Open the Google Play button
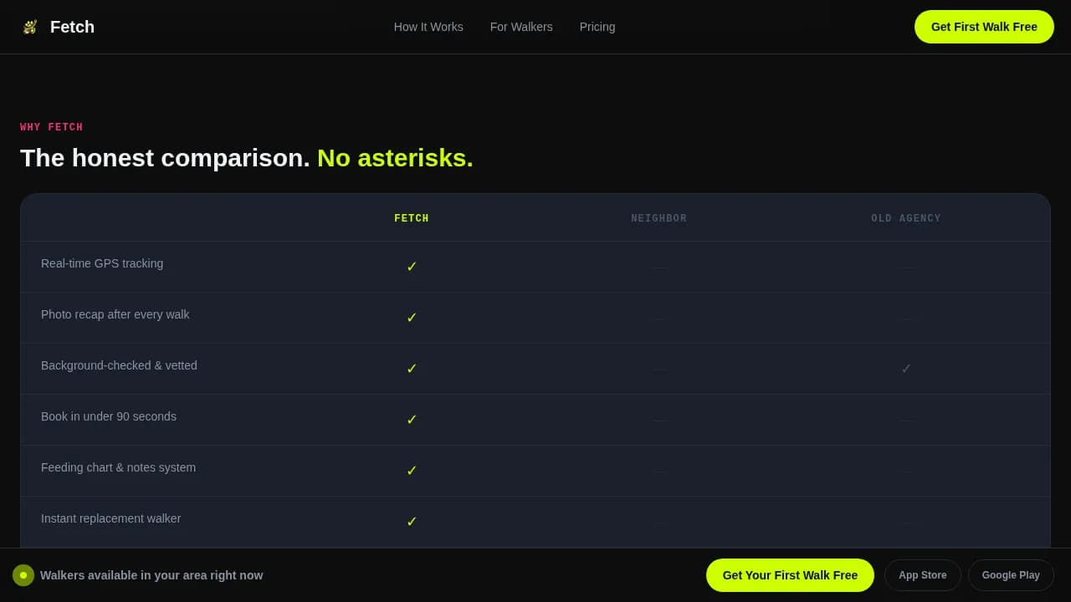This screenshot has height=602, width=1071. (1011, 575)
